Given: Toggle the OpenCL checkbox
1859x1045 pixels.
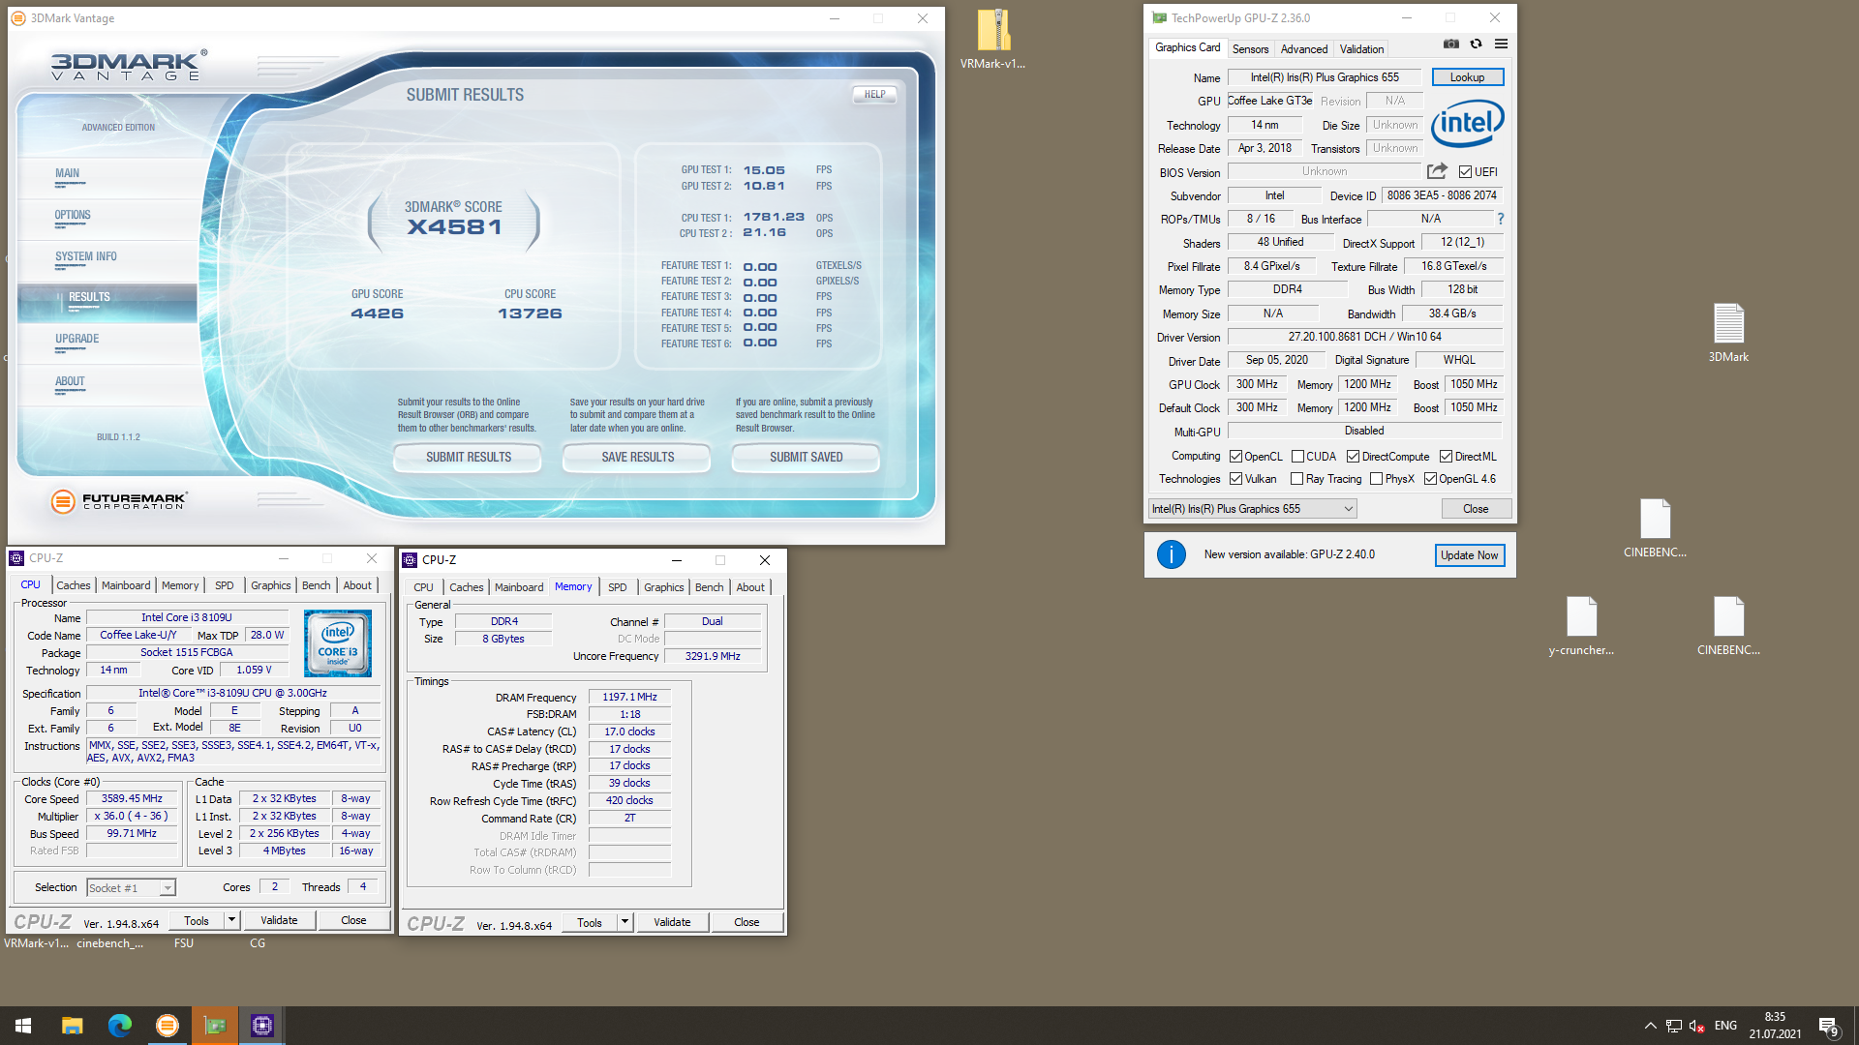Looking at the screenshot, I should pos(1235,457).
